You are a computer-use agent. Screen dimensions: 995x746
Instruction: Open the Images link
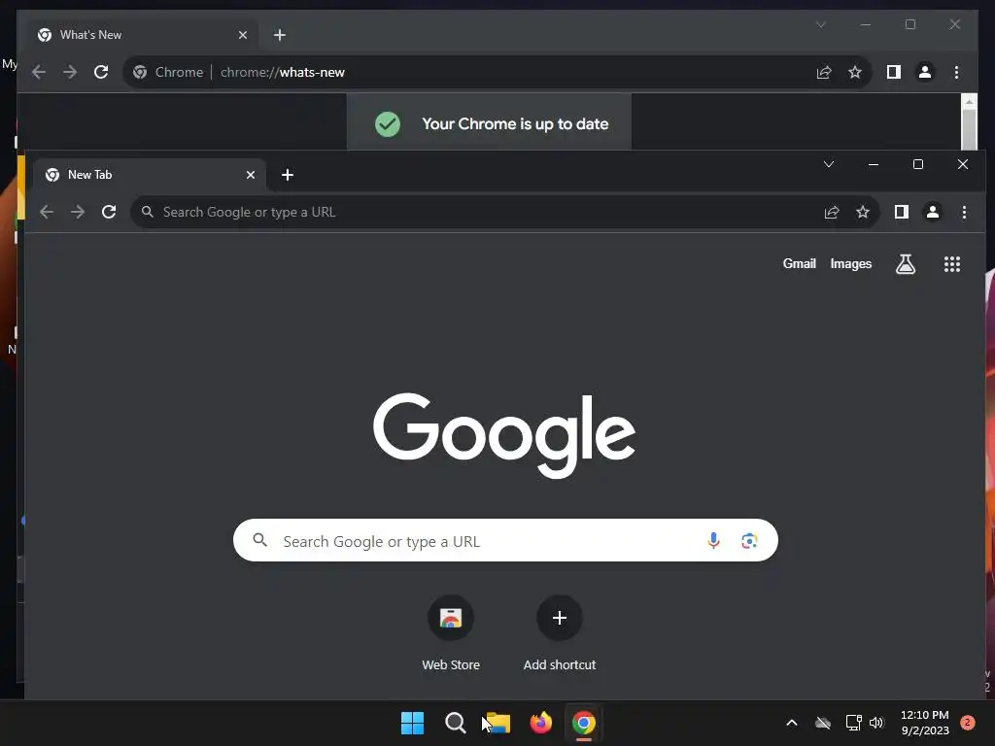tap(851, 264)
